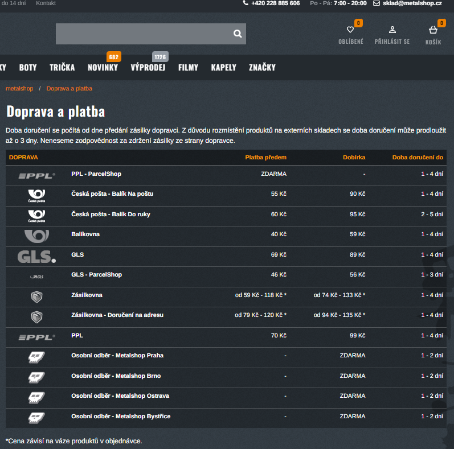This screenshot has width=454, height=449.
Task: Open the Oblíbené heart icon
Action: tap(350, 30)
